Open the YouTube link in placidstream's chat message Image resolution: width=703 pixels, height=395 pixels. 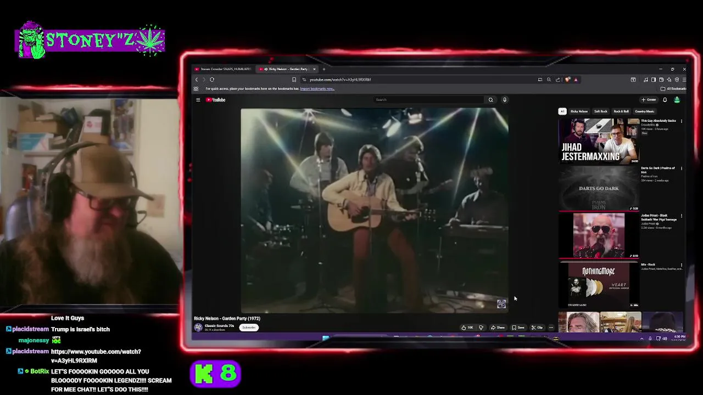coord(96,356)
